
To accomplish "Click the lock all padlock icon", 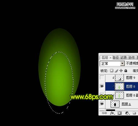I will point(126,71).
